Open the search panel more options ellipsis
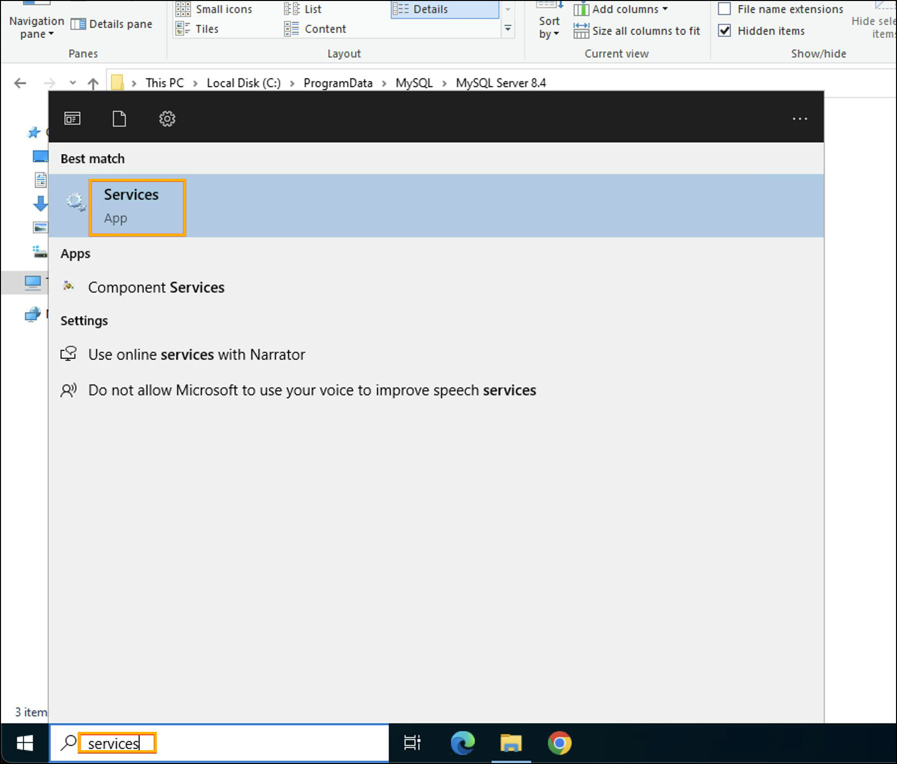The height and width of the screenshot is (764, 897). (x=800, y=119)
